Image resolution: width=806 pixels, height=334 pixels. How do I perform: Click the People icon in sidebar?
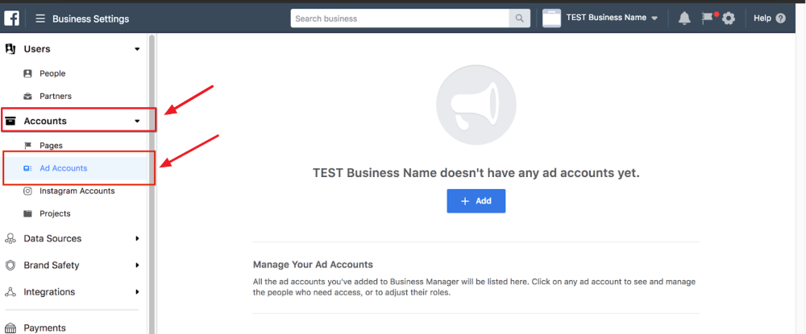pos(27,73)
